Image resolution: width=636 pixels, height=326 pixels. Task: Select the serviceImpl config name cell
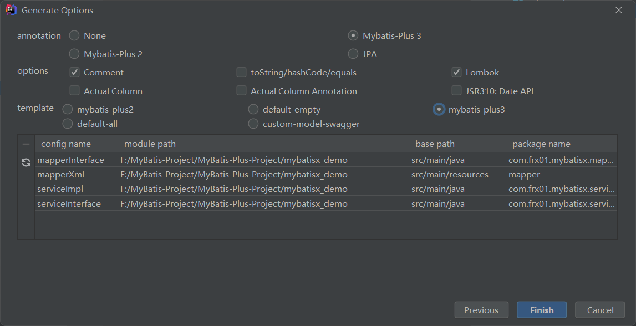coord(77,189)
